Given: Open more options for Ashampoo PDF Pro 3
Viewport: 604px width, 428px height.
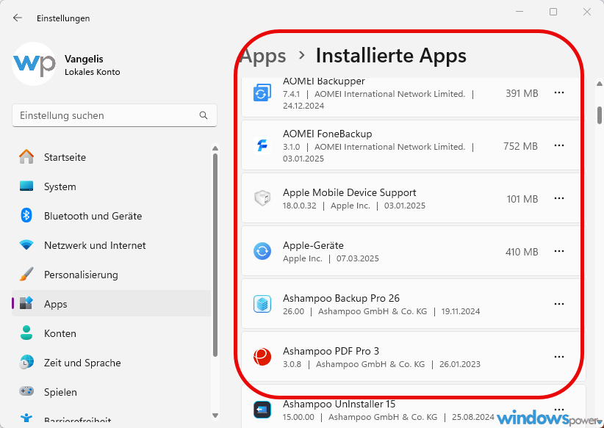Looking at the screenshot, I should tap(559, 356).
